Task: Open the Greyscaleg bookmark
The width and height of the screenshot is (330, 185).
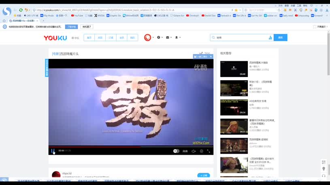Action: coord(302,15)
